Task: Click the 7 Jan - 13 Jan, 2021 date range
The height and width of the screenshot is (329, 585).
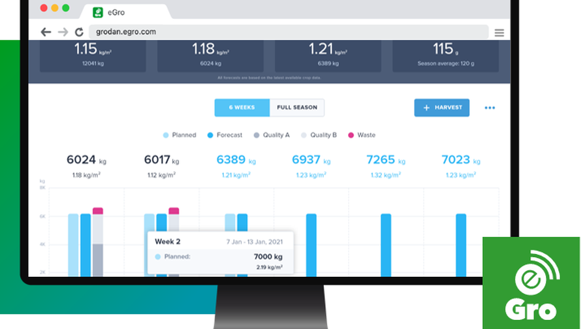Action: click(255, 242)
